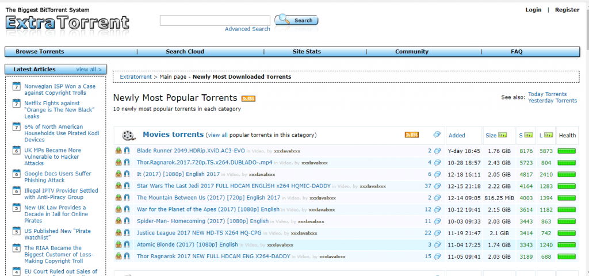589x276 pixels.
Task: Open It (2017) [1080p] English torrent
Action: pos(178,174)
